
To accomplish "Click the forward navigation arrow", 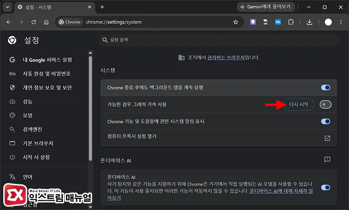I will 21,22.
